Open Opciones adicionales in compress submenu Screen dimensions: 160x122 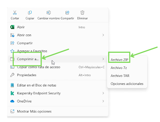point(127,84)
